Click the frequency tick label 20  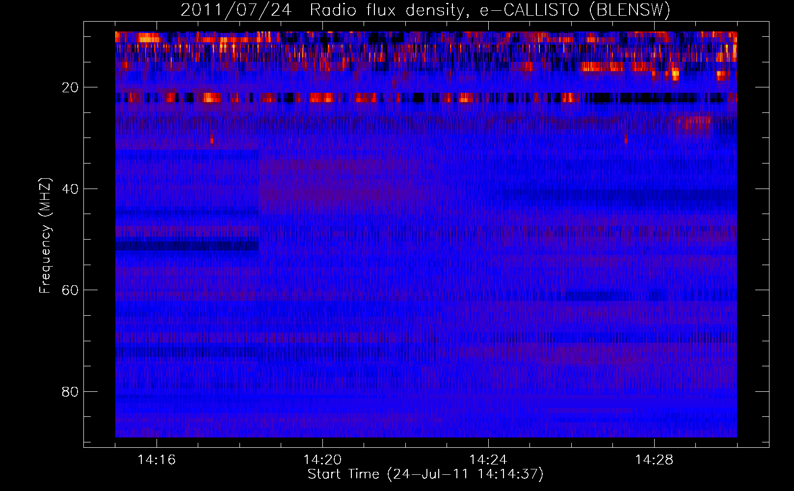tap(70, 87)
